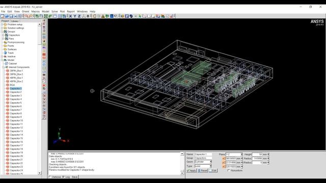
Task: Open the File menu
Action: tap(3, 11)
